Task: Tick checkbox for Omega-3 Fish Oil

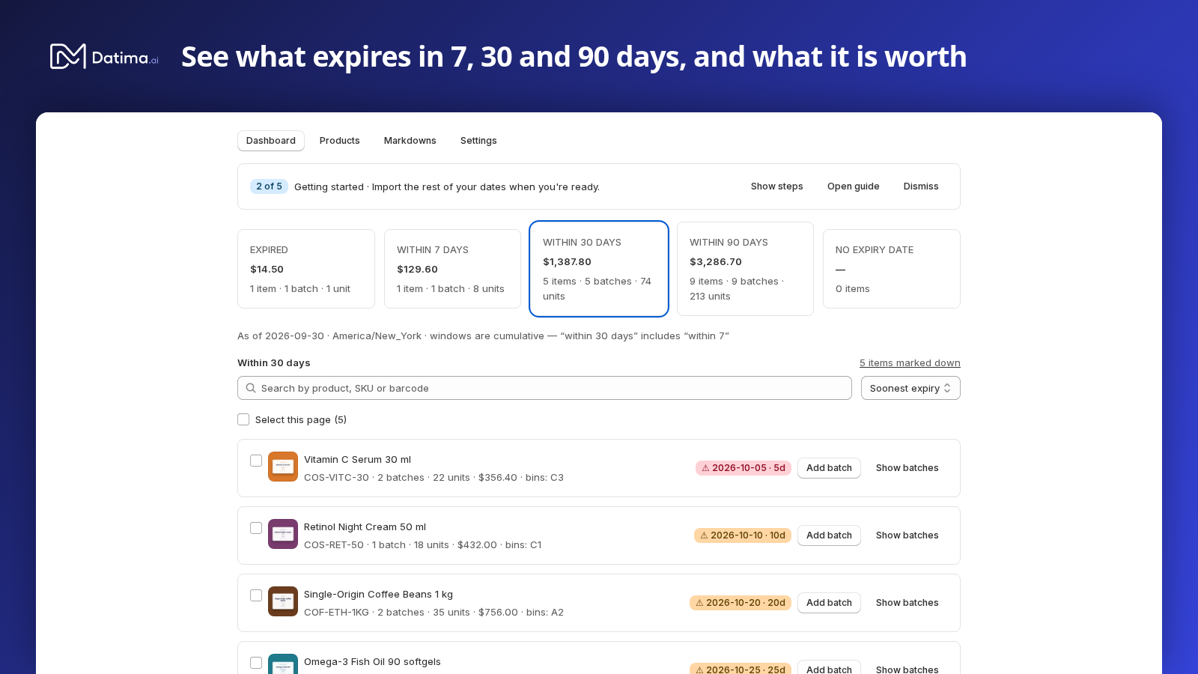Action: pyautogui.click(x=256, y=663)
